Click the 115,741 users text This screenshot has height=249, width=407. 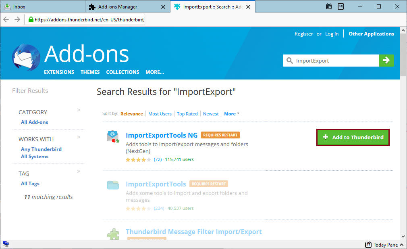[x=179, y=159]
